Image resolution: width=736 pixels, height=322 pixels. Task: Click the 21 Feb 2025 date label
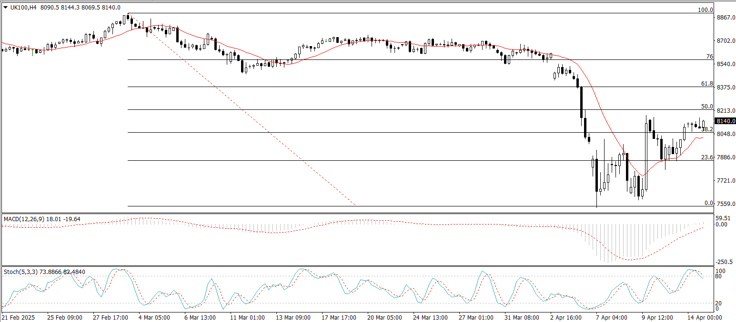[x=18, y=317]
